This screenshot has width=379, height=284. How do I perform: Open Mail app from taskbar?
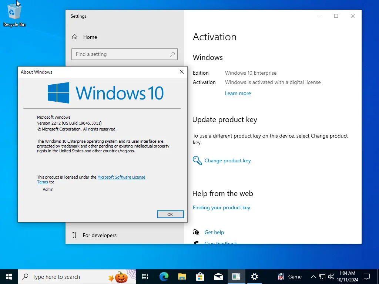point(218,277)
